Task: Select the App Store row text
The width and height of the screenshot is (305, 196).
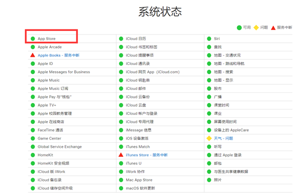Action: 47,39
